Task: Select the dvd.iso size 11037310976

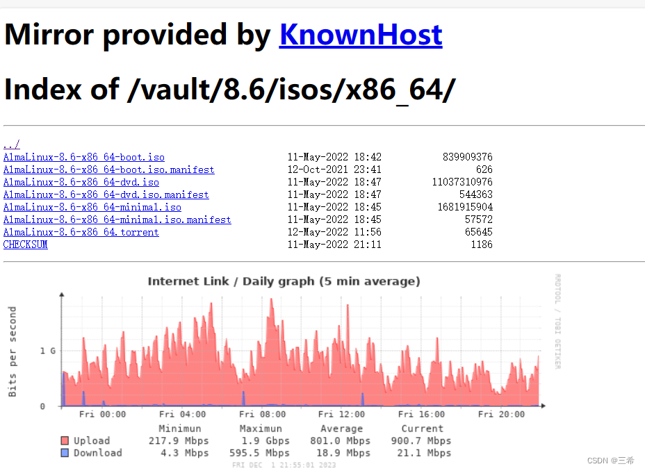Action: click(x=462, y=182)
